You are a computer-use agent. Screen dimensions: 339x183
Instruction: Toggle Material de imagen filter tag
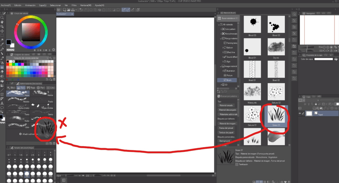227,123
